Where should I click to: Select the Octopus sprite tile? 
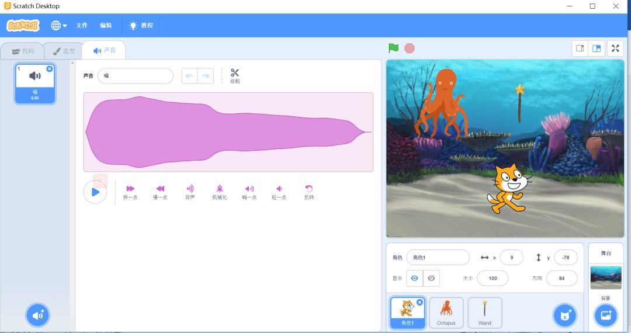pos(446,313)
